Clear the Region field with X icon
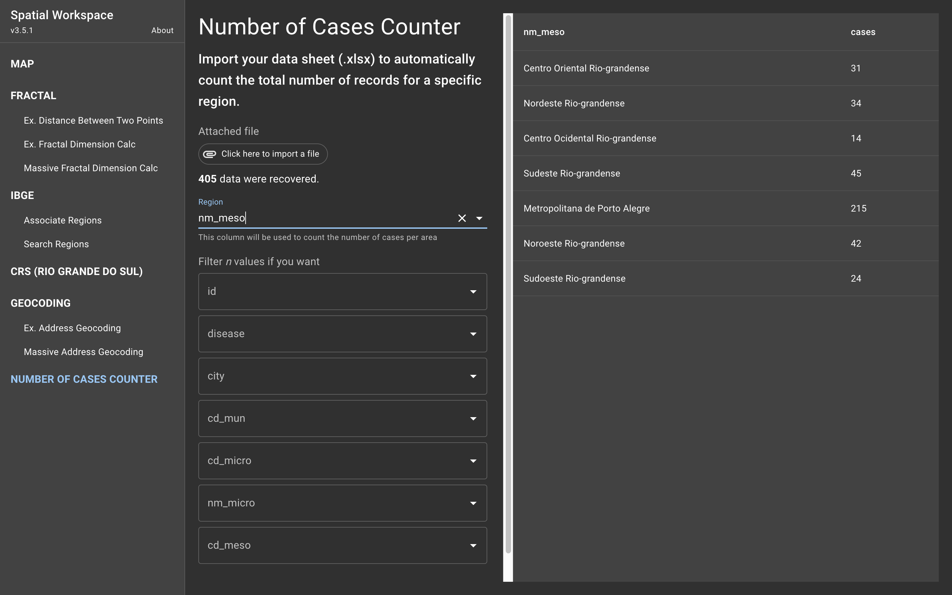 coord(462,218)
